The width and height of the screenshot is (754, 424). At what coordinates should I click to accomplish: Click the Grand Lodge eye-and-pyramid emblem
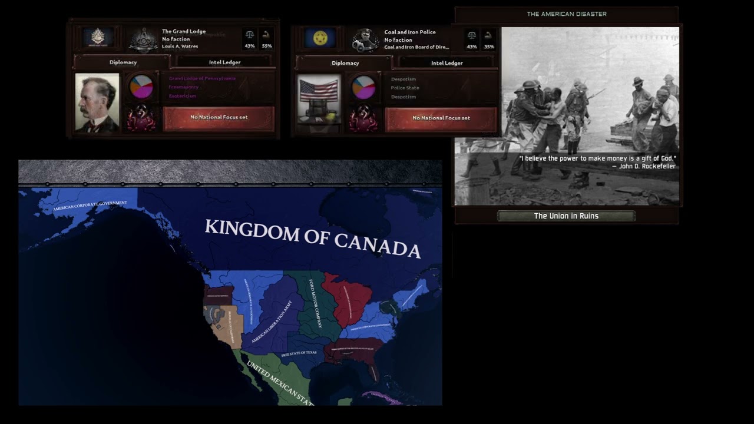tap(144, 39)
